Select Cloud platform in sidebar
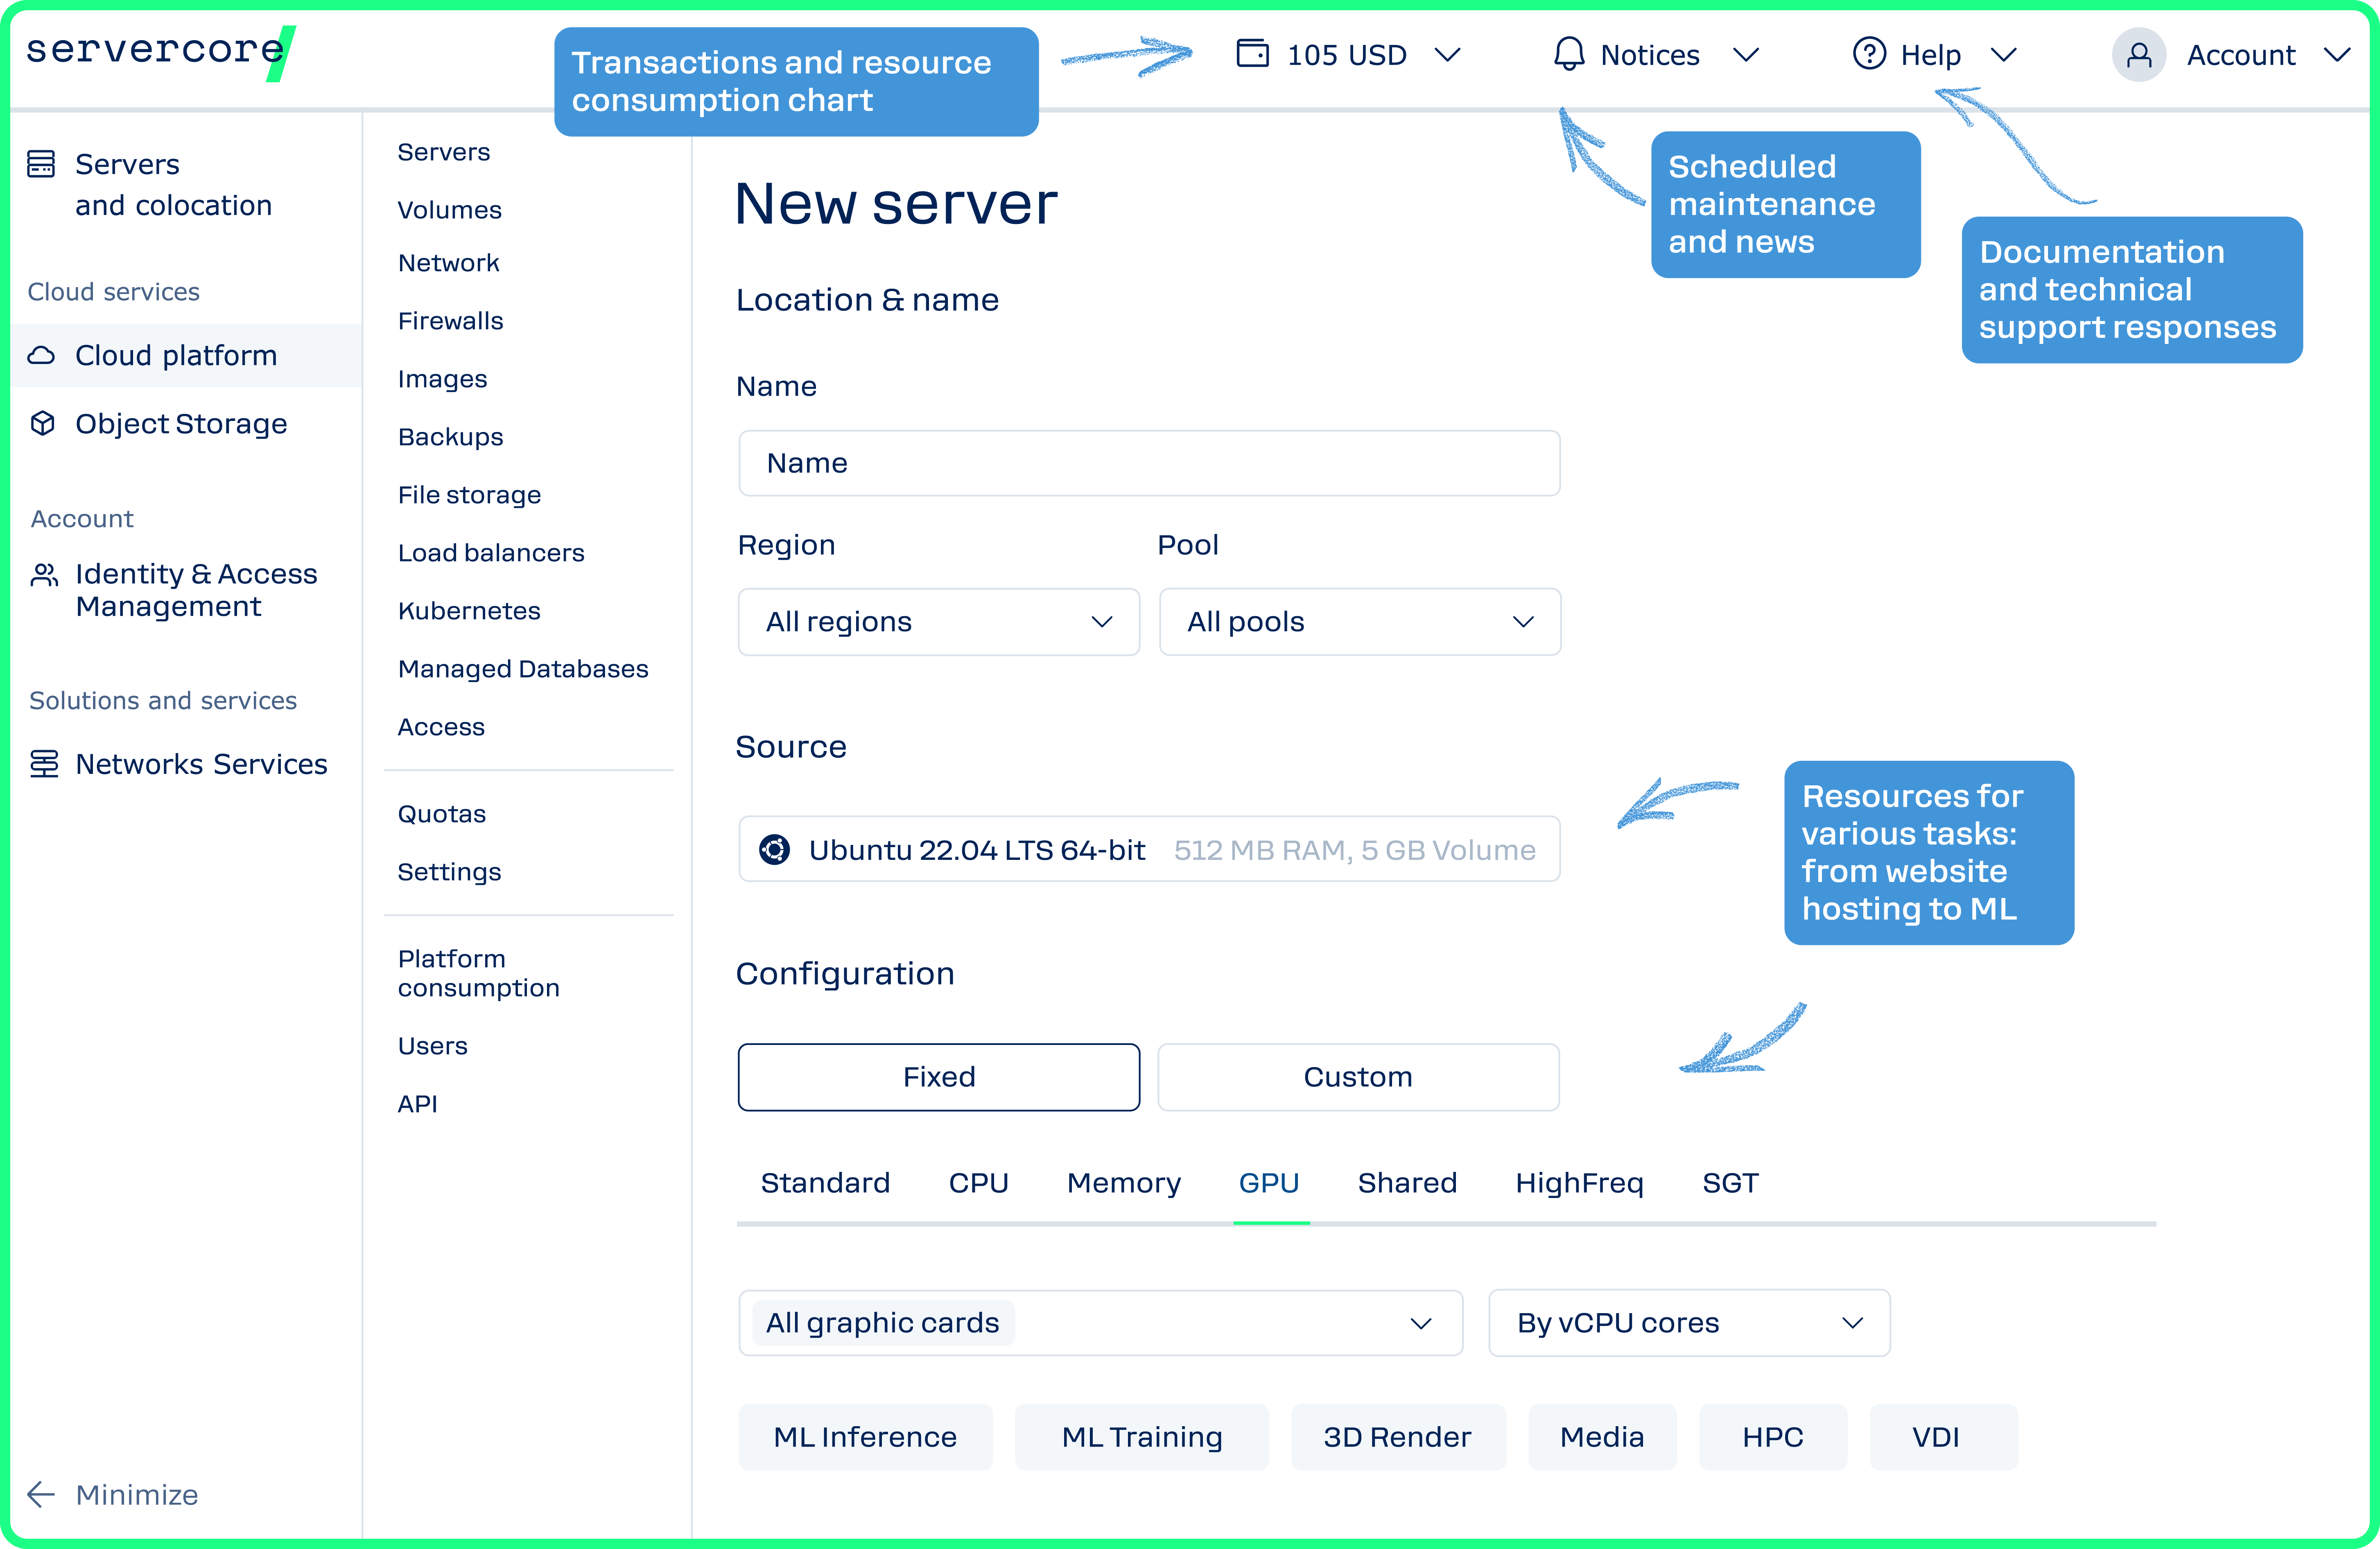The height and width of the screenshot is (1549, 2380). click(186, 355)
